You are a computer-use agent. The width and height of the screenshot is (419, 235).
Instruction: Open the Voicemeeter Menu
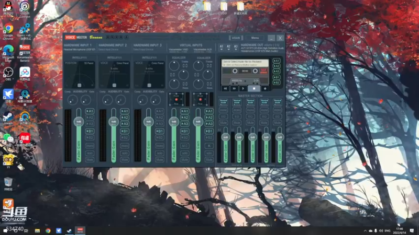click(x=255, y=38)
